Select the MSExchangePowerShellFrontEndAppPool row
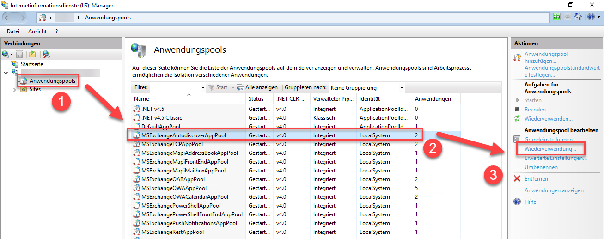The height and width of the screenshot is (239, 604). click(296, 214)
